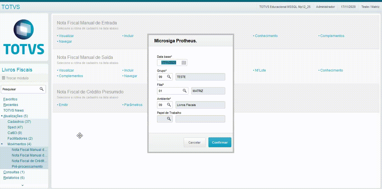Click the Livros Fiscais module title
The height and width of the screenshot is (189, 382).
[x=17, y=70]
